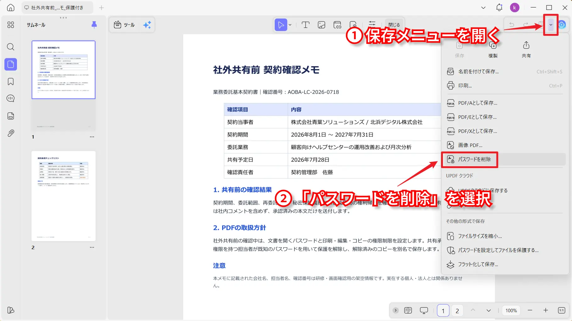Viewport: 572px width, 321px height.
Task: Open the home screen icon
Action: [x=11, y=8]
